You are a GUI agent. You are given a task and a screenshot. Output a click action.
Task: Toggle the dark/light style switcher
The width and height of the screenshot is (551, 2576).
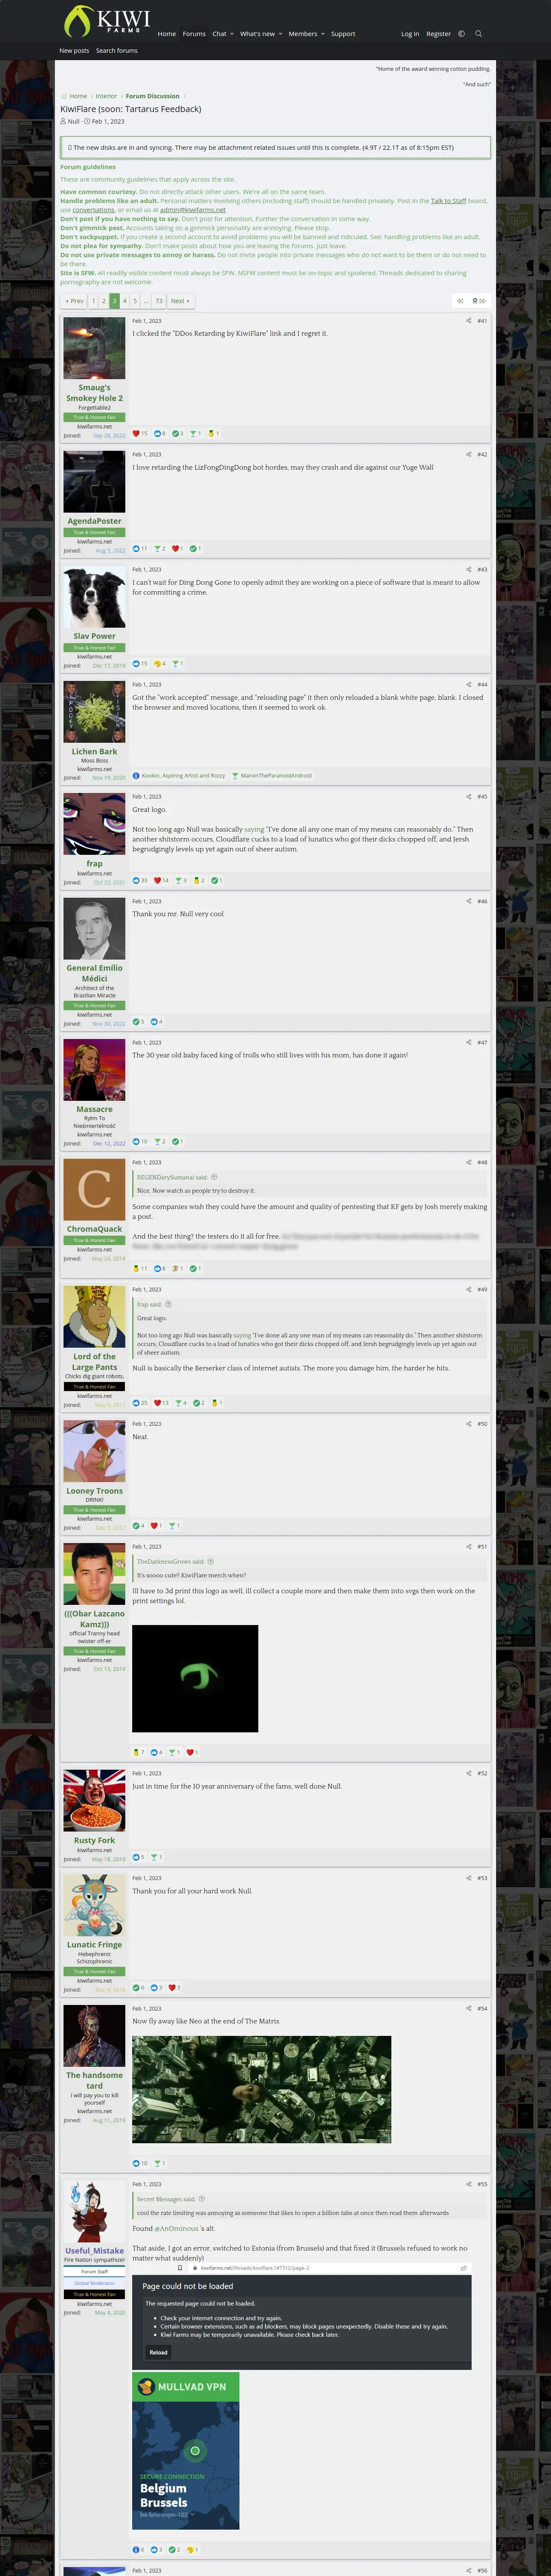[x=461, y=34]
